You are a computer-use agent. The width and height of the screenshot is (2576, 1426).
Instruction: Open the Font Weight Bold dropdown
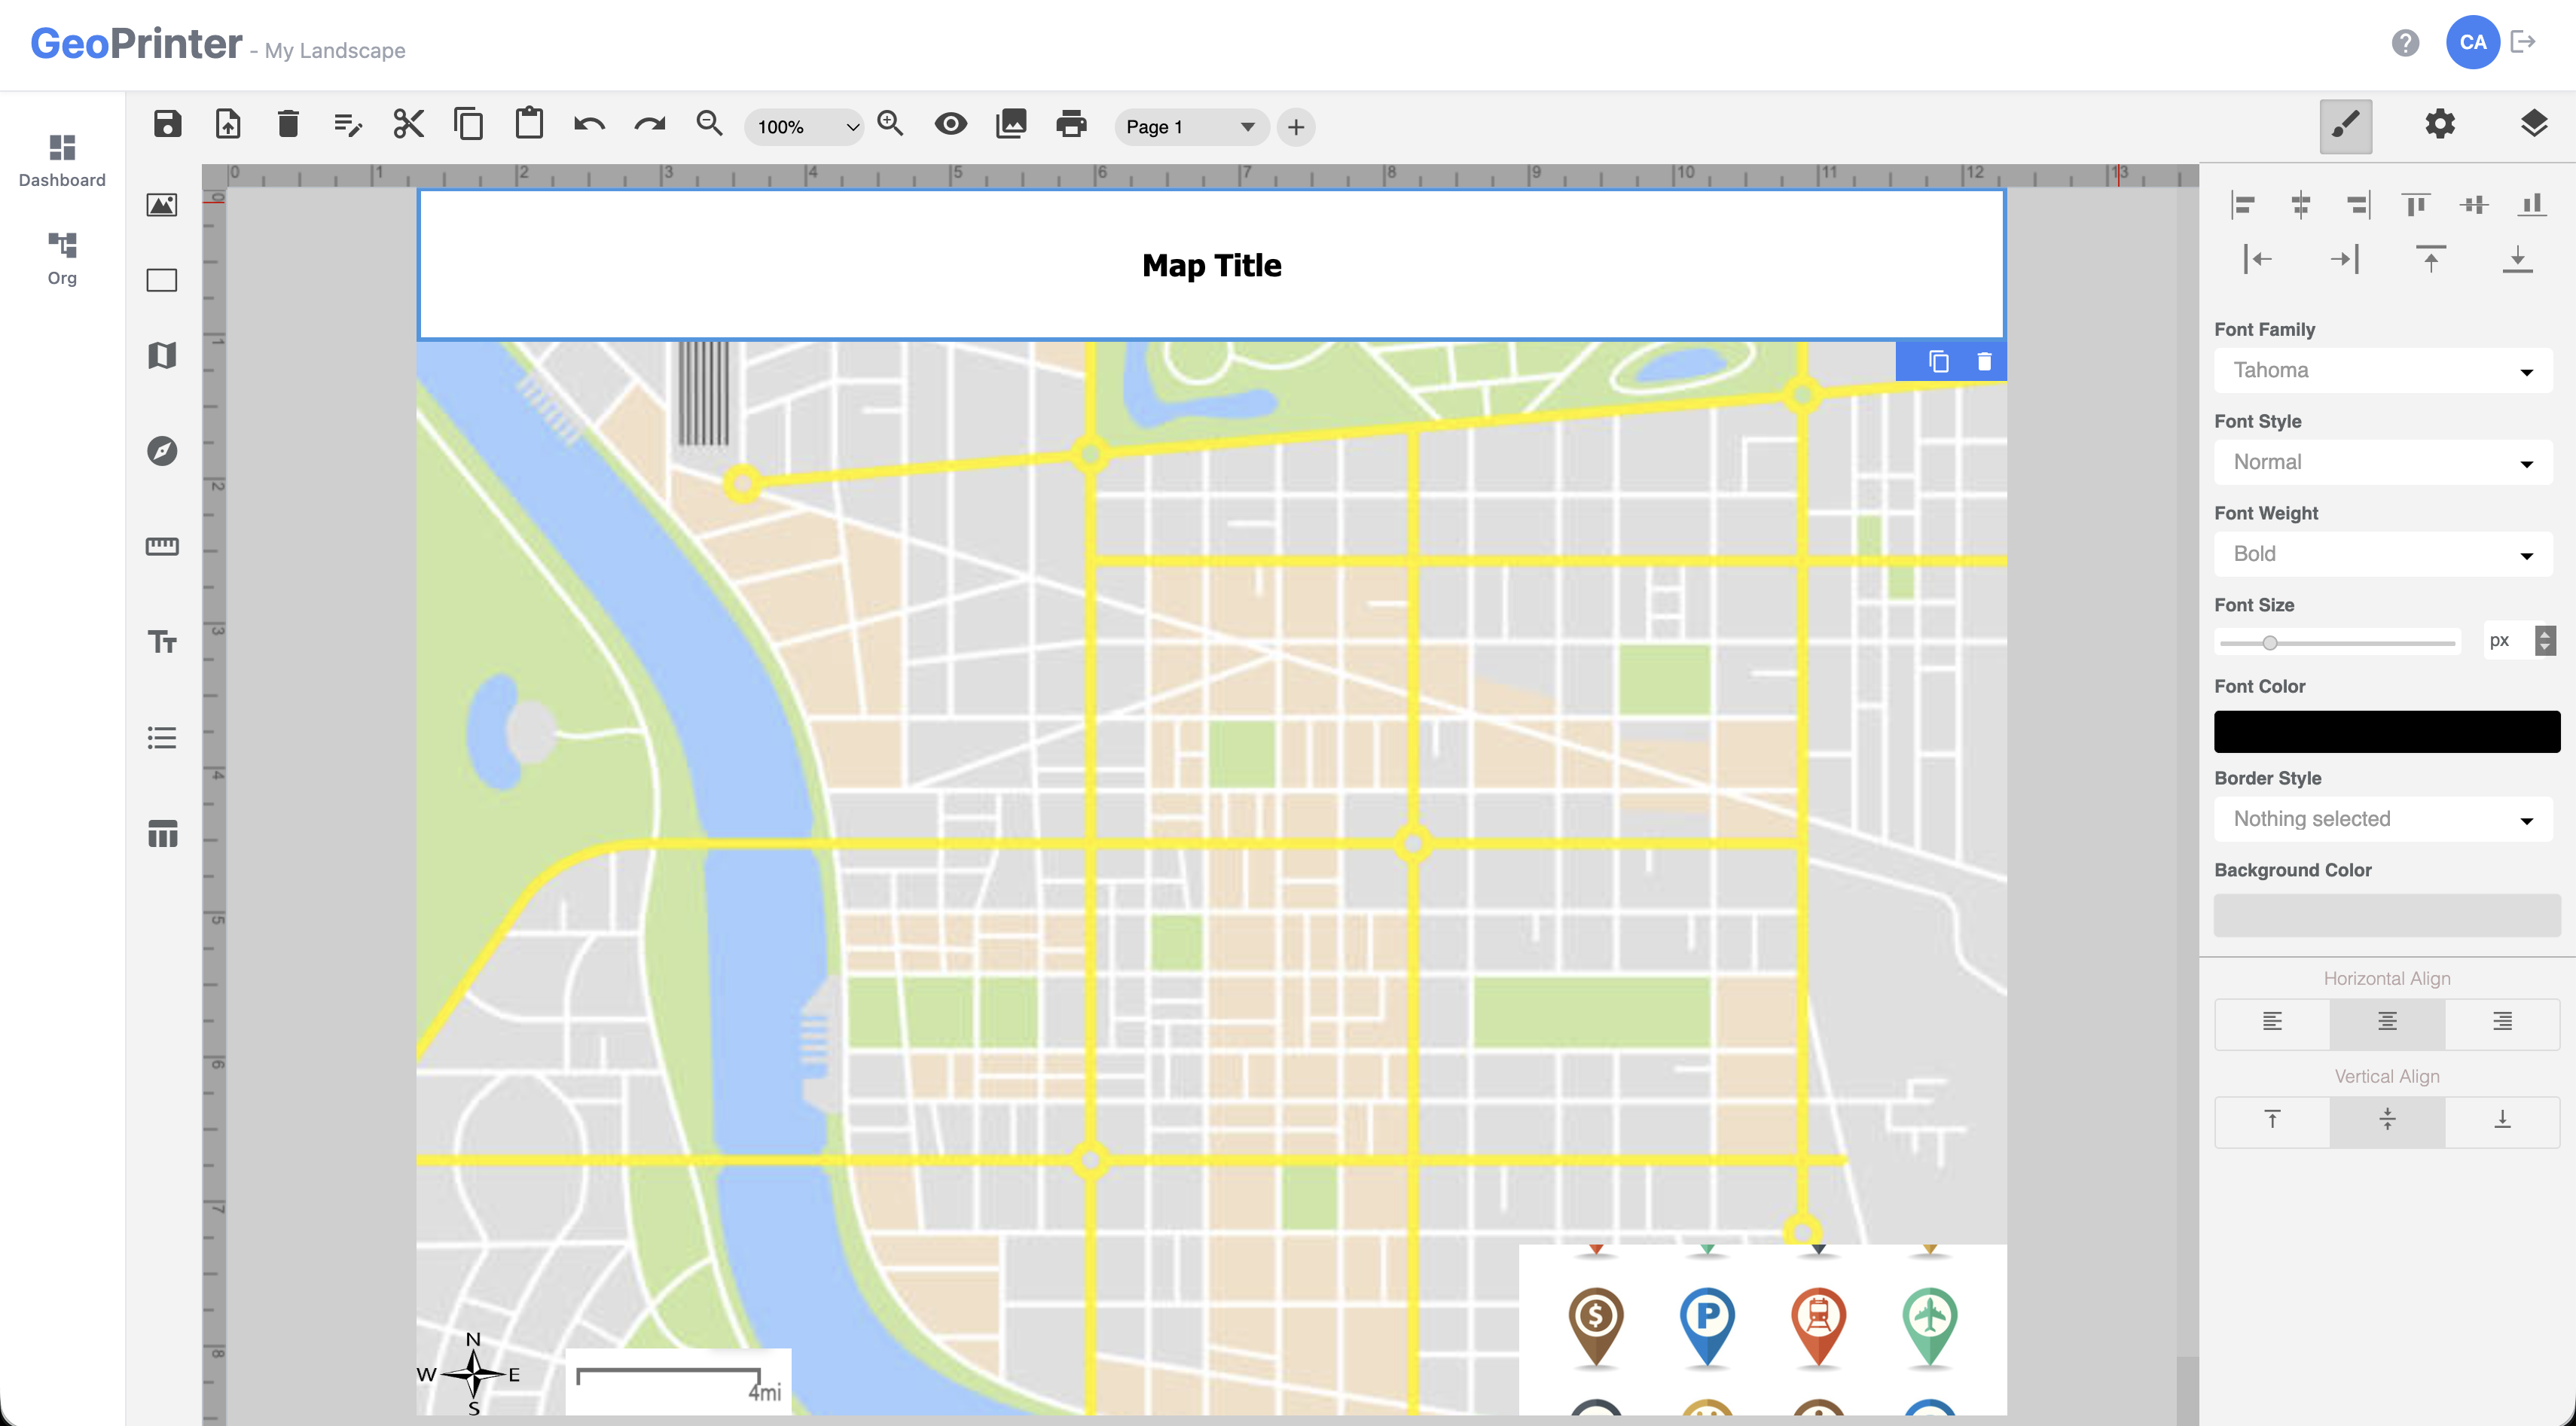2383,555
